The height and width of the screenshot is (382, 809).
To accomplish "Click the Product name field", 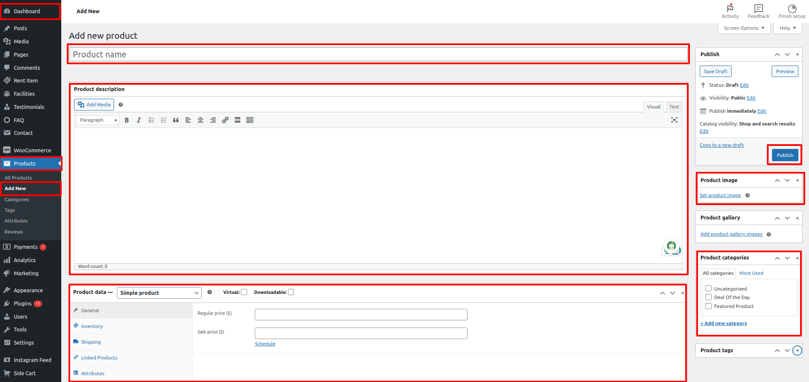I will tap(378, 54).
